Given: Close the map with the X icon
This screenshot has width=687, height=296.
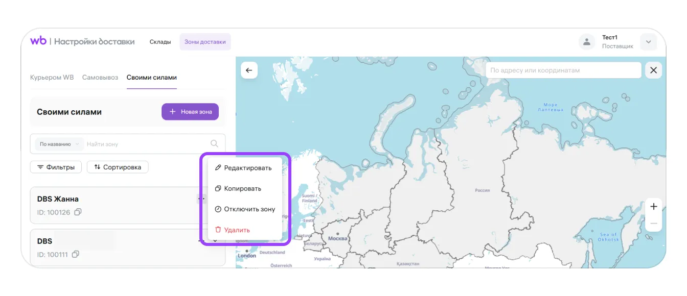Looking at the screenshot, I should tap(653, 70).
